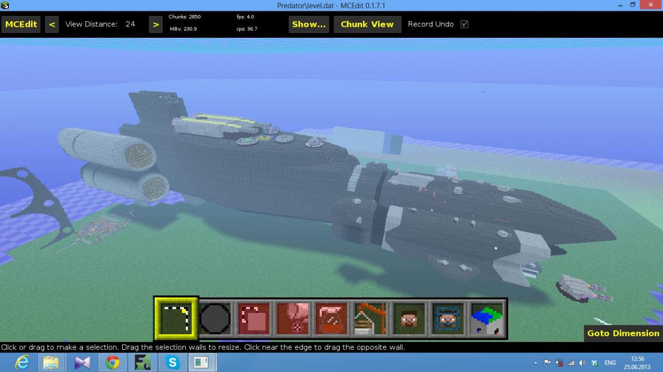Open Skype from the taskbar
Screen dimensions: 663x372
(x=172, y=362)
